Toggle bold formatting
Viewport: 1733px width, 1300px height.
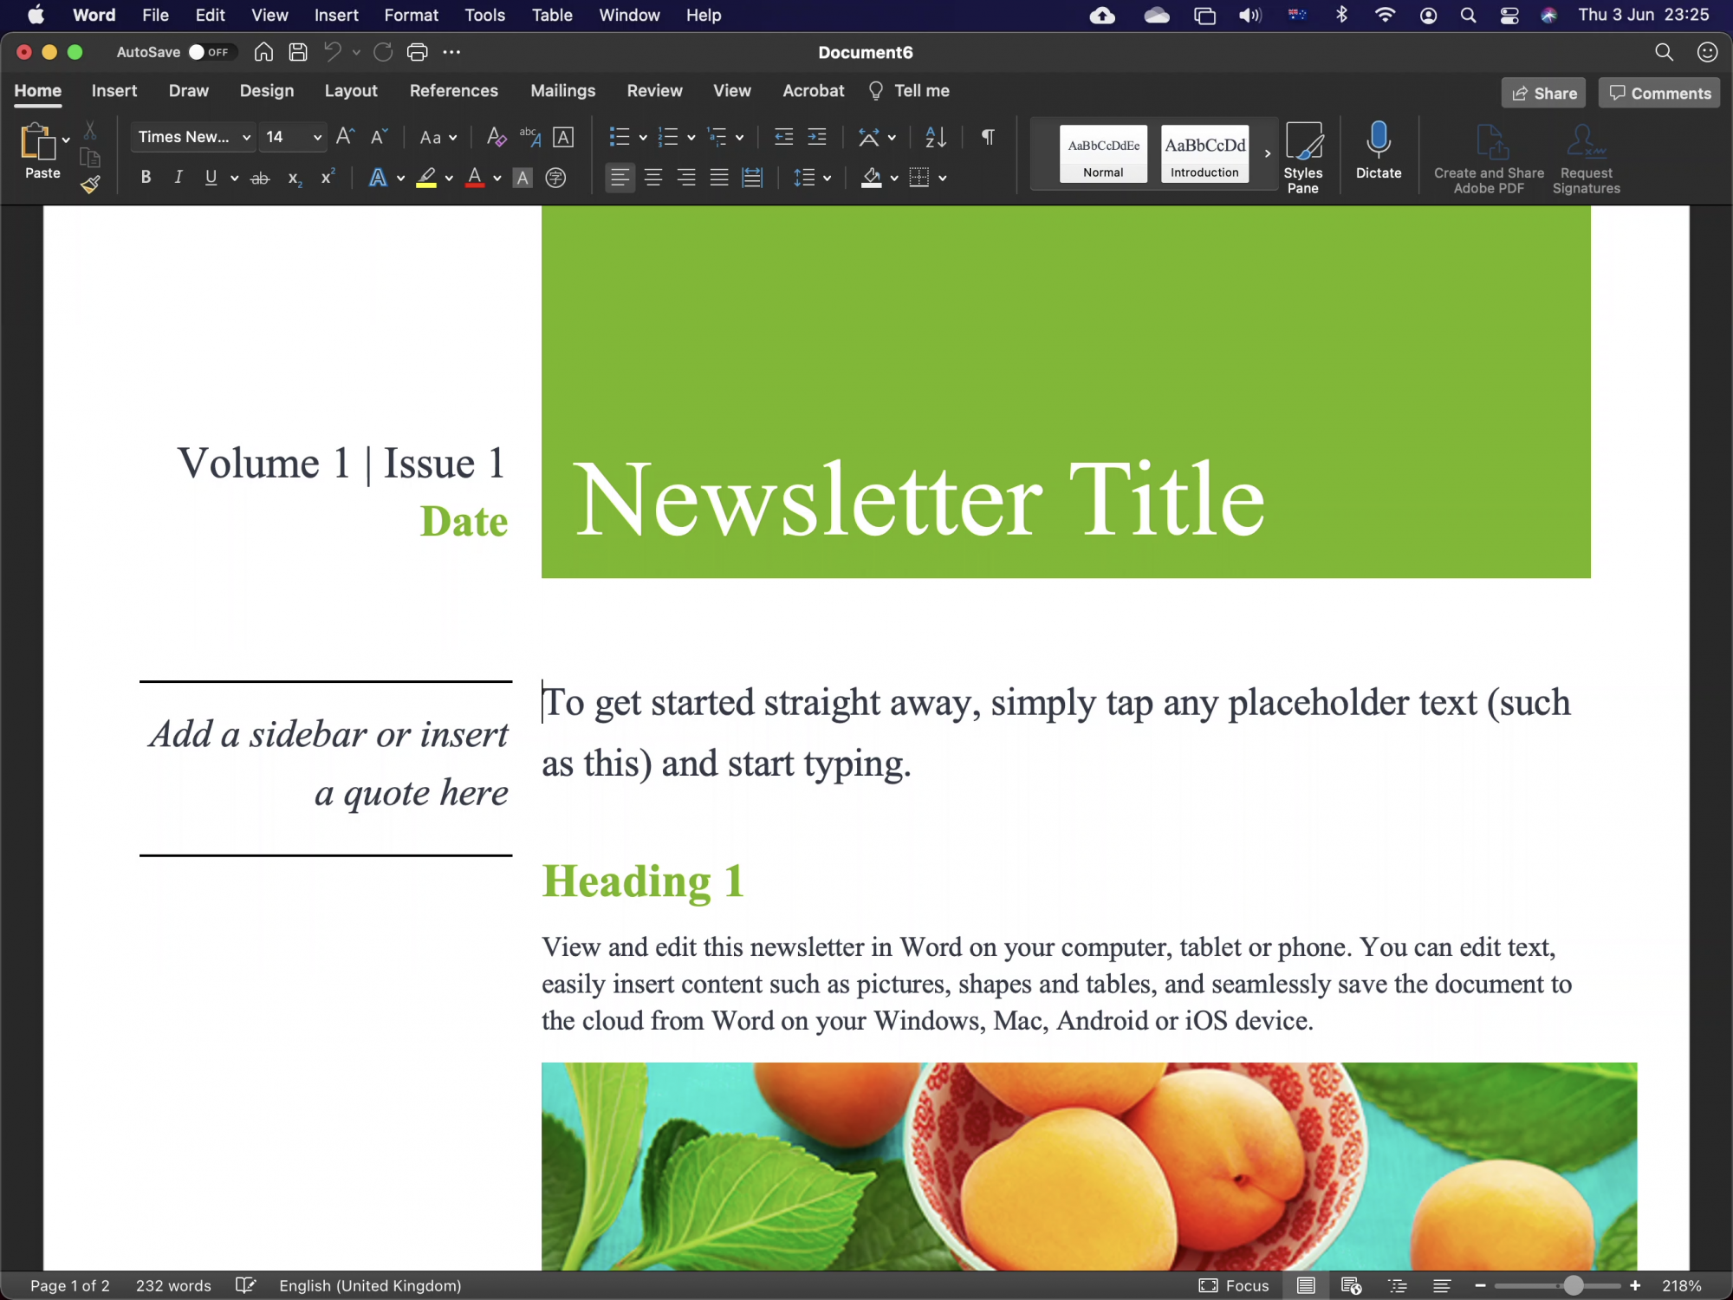coord(146,178)
